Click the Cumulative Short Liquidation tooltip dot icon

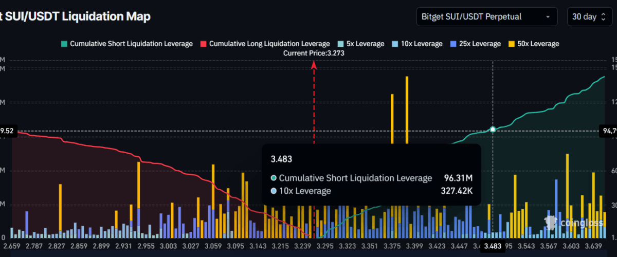(x=274, y=178)
